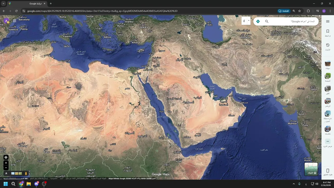
Task: Show hidden system tray icons
Action: click(x=294, y=184)
